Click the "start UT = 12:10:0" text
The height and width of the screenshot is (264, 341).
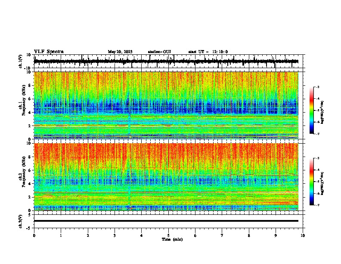208,52
